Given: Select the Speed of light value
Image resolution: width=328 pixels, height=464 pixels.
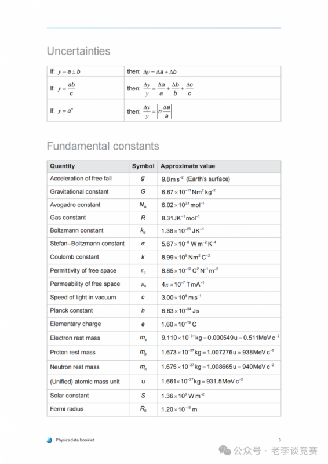Looking at the screenshot, I should [x=181, y=297].
